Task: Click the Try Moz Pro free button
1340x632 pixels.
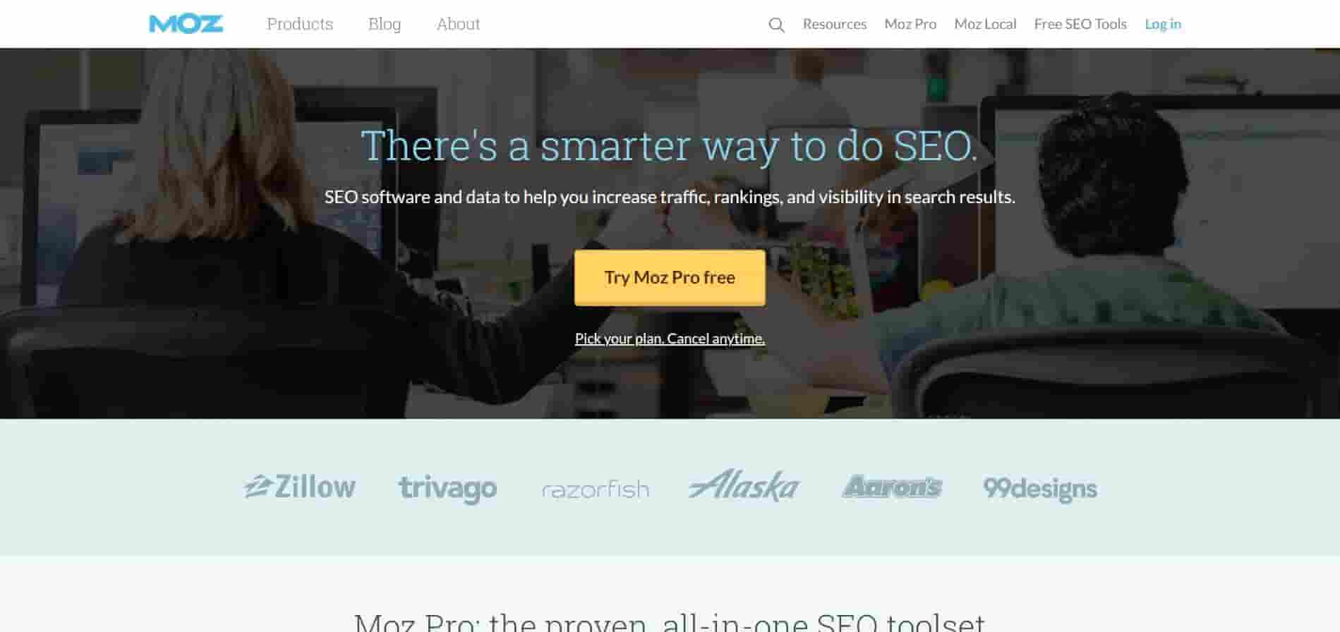Action: pos(670,277)
